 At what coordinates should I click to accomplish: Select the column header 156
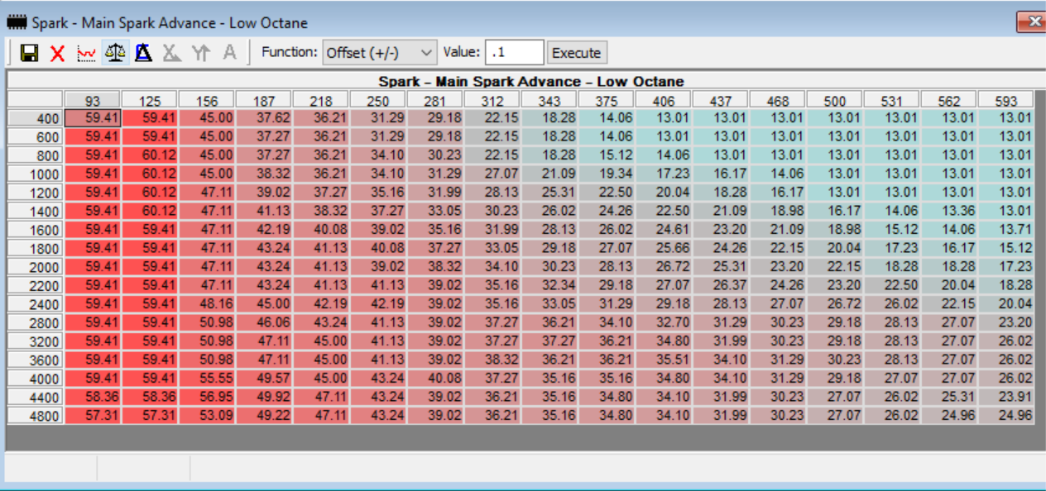click(x=207, y=101)
